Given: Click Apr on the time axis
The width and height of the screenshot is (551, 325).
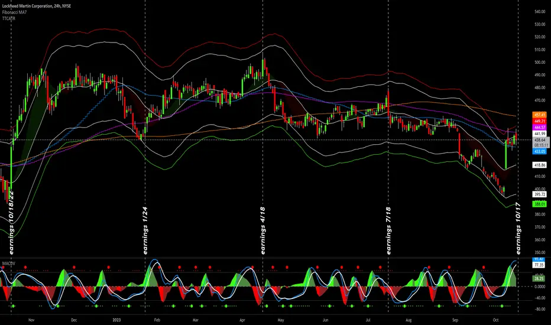Looking at the screenshot, I should click(x=242, y=320).
